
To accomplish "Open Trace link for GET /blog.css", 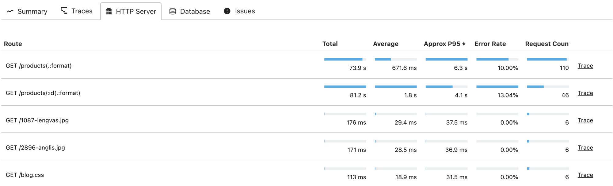I will (585, 175).
